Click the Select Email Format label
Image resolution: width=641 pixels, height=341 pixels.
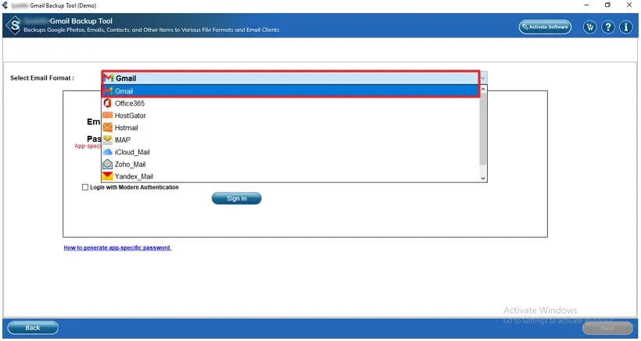(x=42, y=78)
